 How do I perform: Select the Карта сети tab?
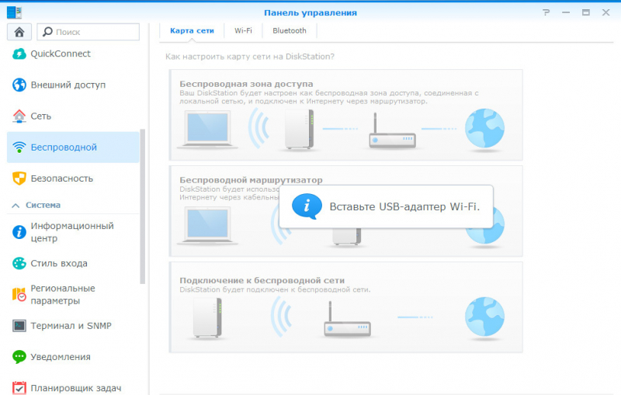coord(192,31)
